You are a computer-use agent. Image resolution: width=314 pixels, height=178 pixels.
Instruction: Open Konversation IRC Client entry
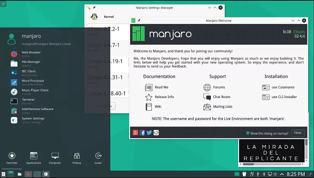pyautogui.click(x=24, y=73)
